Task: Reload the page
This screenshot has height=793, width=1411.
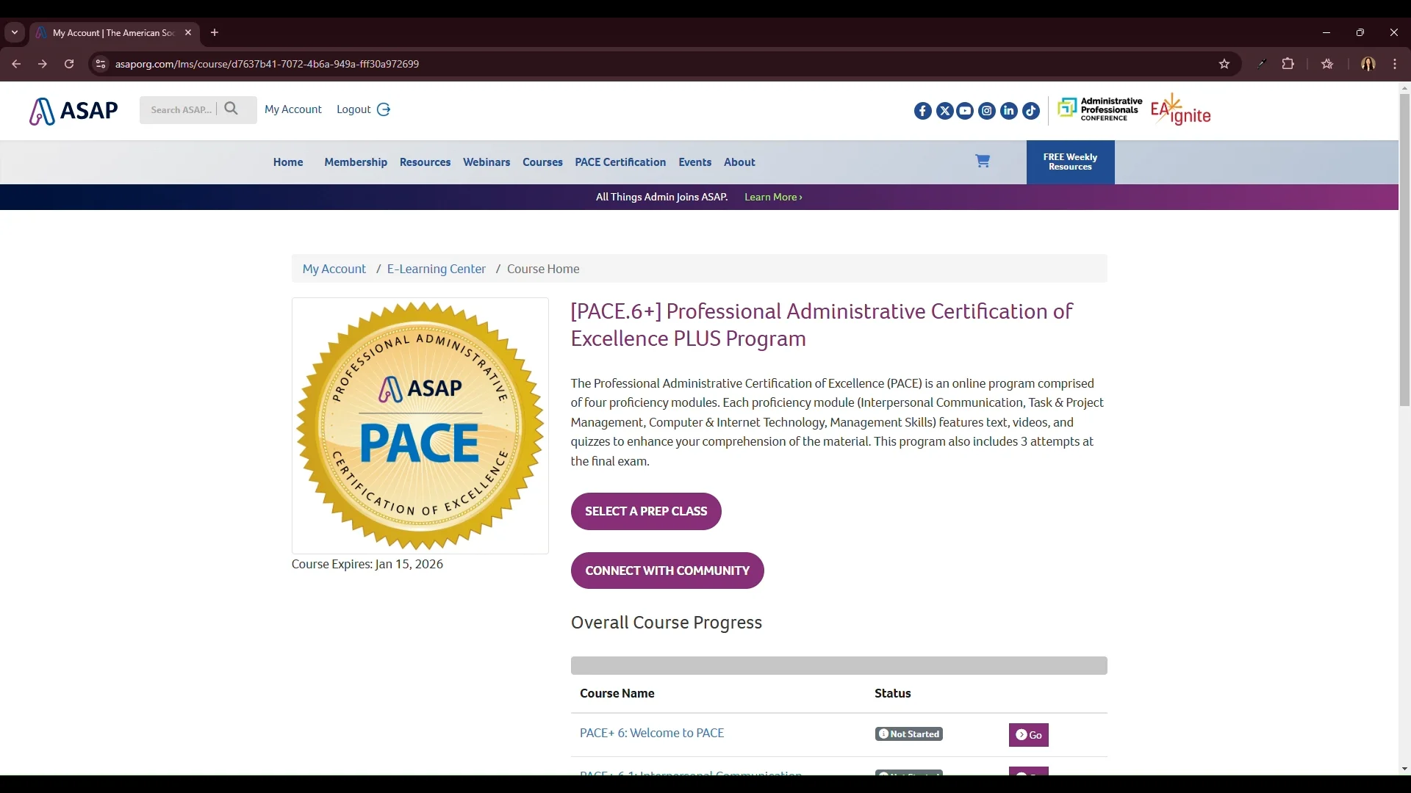Action: 69,64
